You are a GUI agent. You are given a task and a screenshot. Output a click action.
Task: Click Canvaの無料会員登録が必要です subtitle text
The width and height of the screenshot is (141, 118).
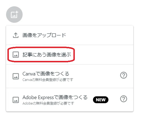click(x=48, y=80)
